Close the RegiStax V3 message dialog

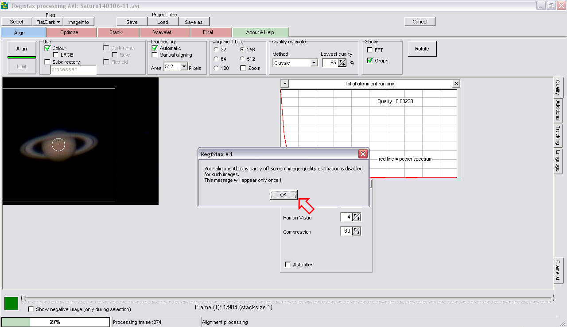[x=363, y=154]
